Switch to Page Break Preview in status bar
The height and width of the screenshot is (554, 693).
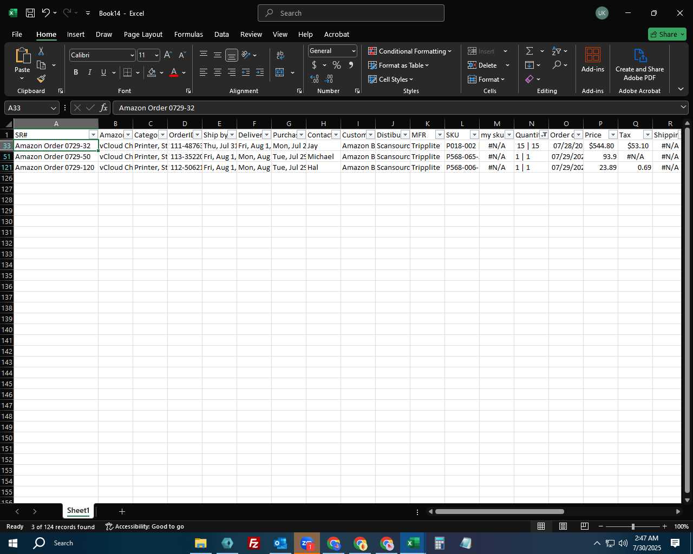[585, 526]
